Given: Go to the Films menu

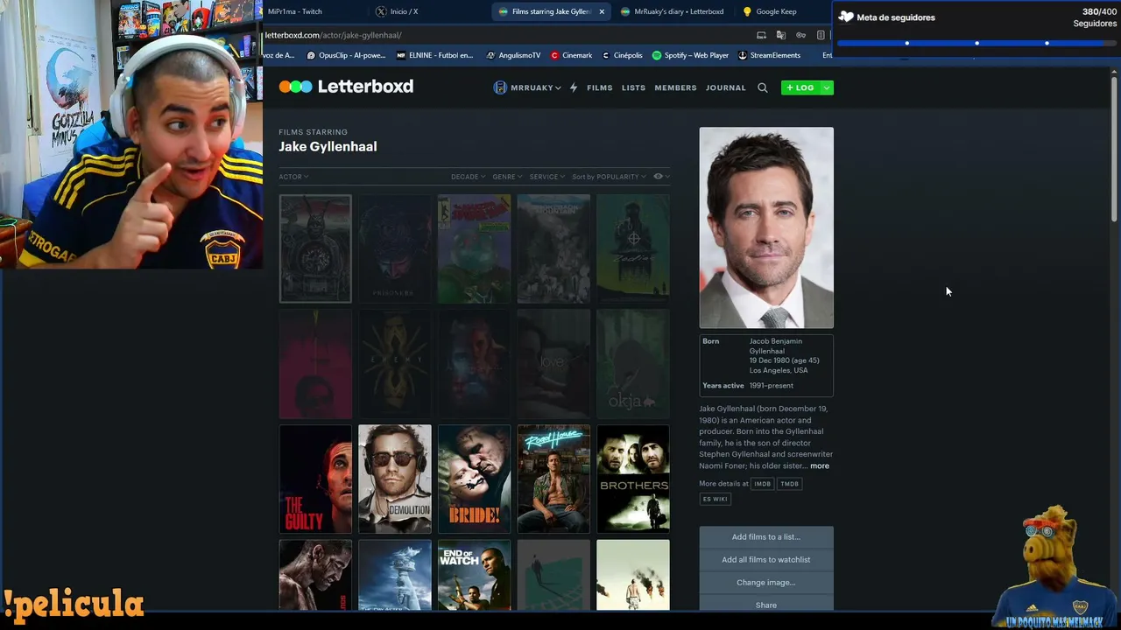Looking at the screenshot, I should tap(599, 87).
